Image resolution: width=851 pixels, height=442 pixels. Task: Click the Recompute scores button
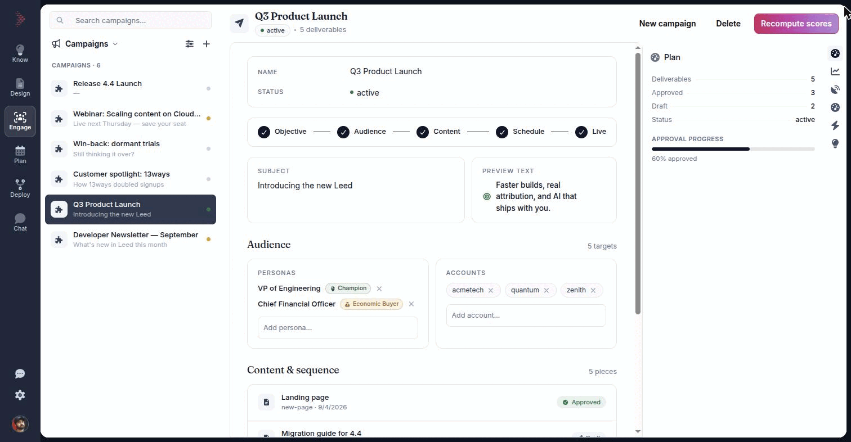pyautogui.click(x=796, y=24)
